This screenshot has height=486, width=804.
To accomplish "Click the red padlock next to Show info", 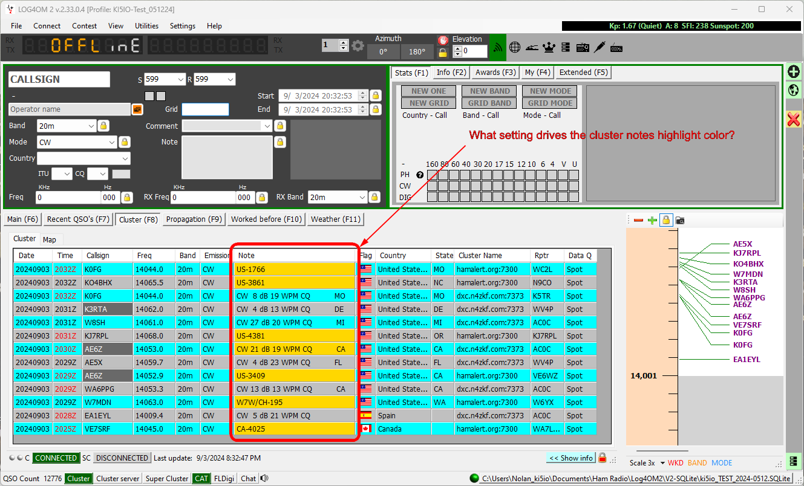I will point(602,458).
